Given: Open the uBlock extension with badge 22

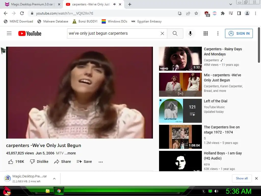Looking at the screenshot, I should click(207, 14).
